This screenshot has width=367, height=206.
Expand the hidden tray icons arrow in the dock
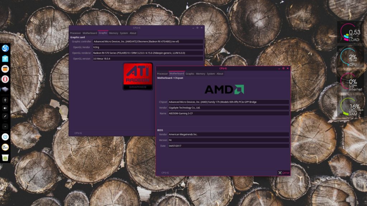pos(5,126)
